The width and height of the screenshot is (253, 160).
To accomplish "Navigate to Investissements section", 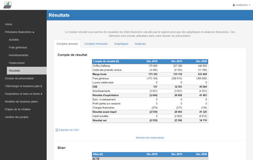I will coord(19,55).
